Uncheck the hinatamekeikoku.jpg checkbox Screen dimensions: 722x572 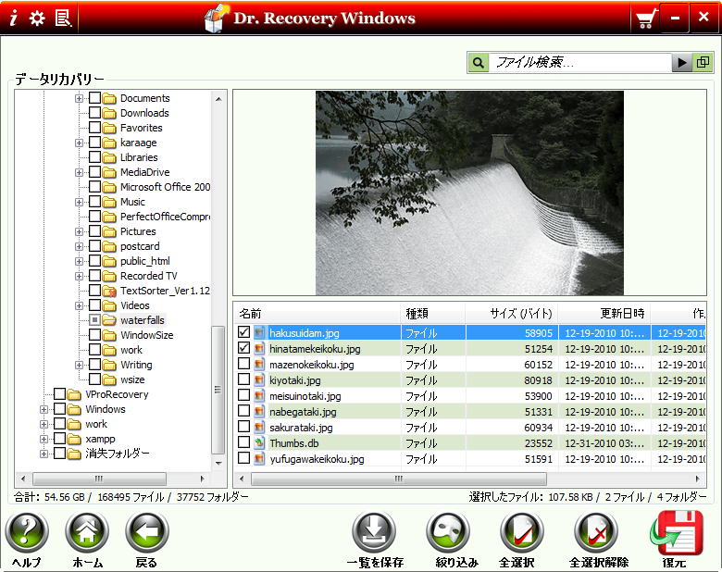pos(244,348)
